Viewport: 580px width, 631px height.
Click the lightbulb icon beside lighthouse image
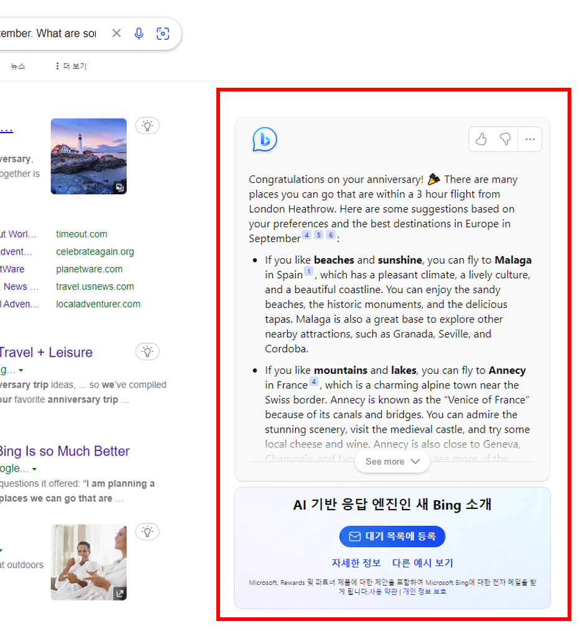point(147,126)
